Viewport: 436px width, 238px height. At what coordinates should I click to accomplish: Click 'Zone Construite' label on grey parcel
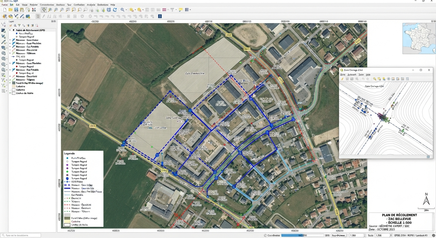click(x=194, y=73)
